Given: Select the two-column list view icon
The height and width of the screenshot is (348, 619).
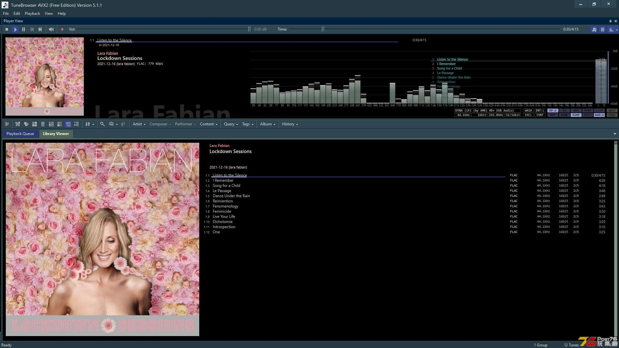Looking at the screenshot, I should pos(51,124).
